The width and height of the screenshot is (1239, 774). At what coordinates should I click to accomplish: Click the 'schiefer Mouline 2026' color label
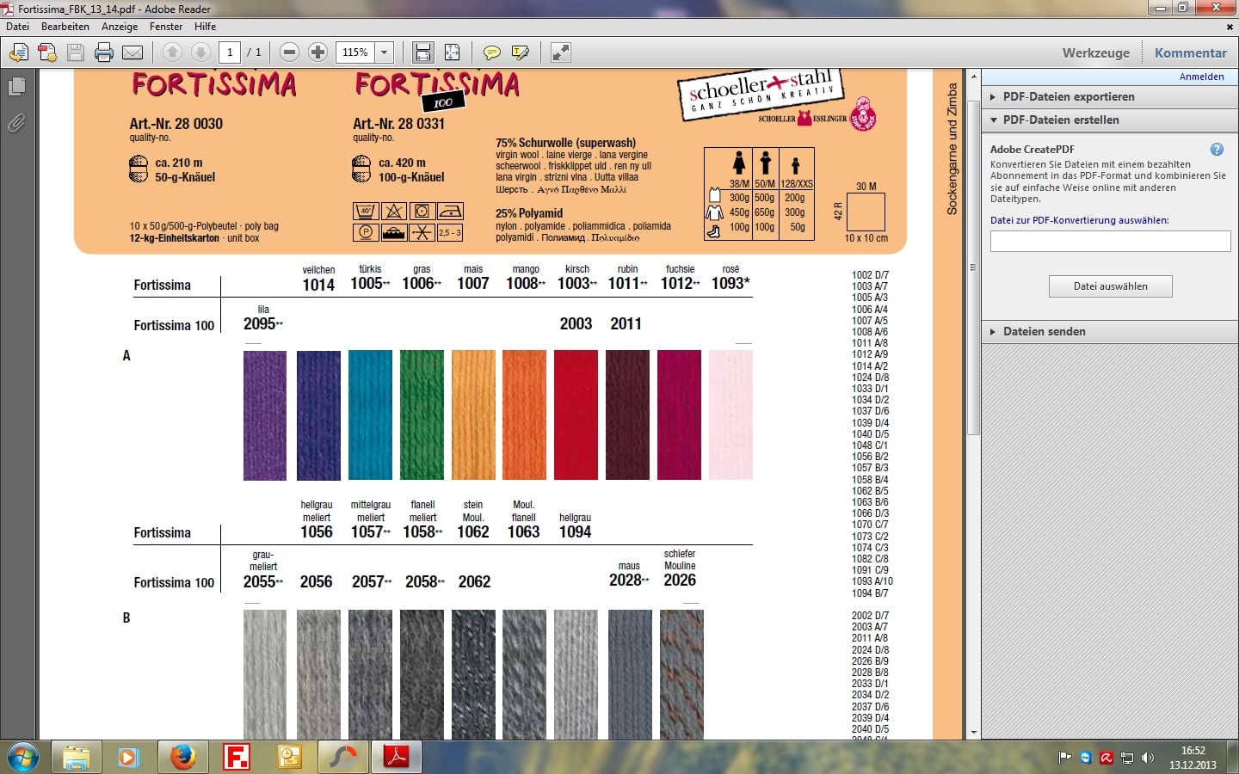tap(680, 568)
